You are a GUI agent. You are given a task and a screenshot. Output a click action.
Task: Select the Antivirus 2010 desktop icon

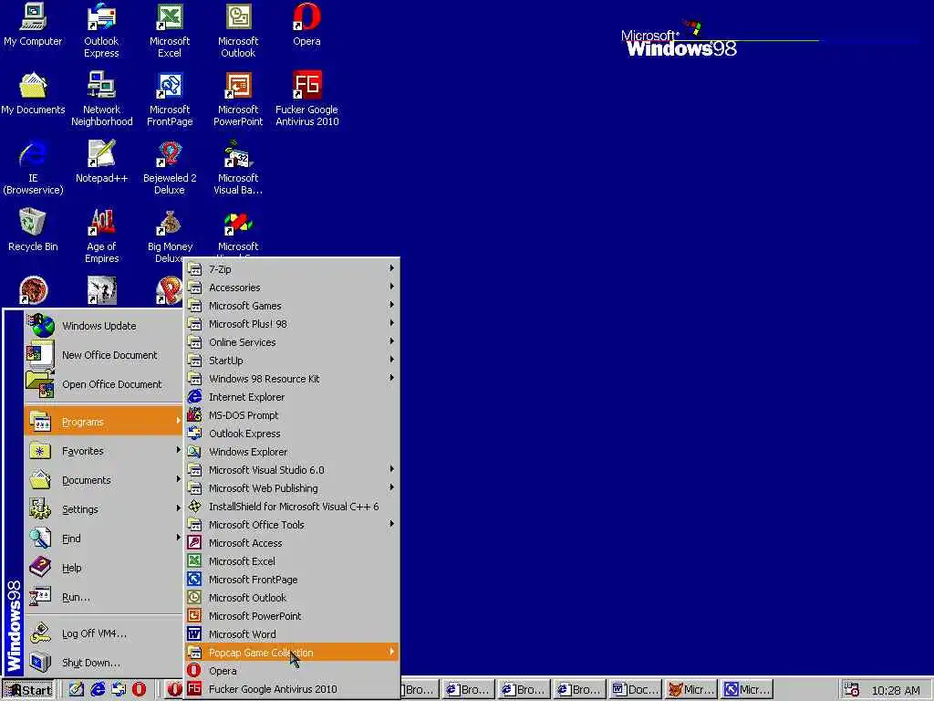pyautogui.click(x=306, y=99)
